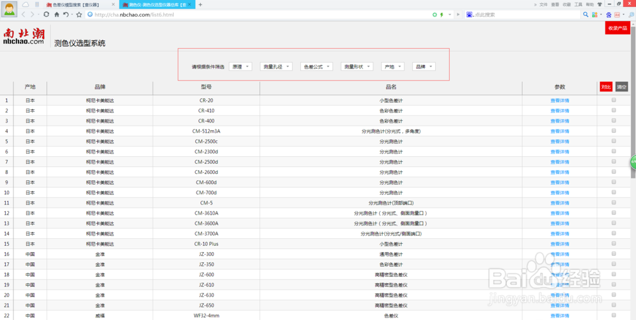
Task: Open dropdown arrow next to screenshot tool
Action: tap(623, 15)
